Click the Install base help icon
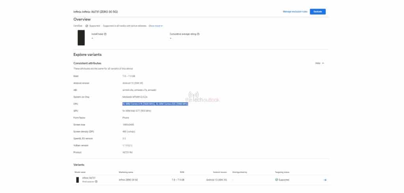This screenshot has height=193, width=404. point(105,34)
